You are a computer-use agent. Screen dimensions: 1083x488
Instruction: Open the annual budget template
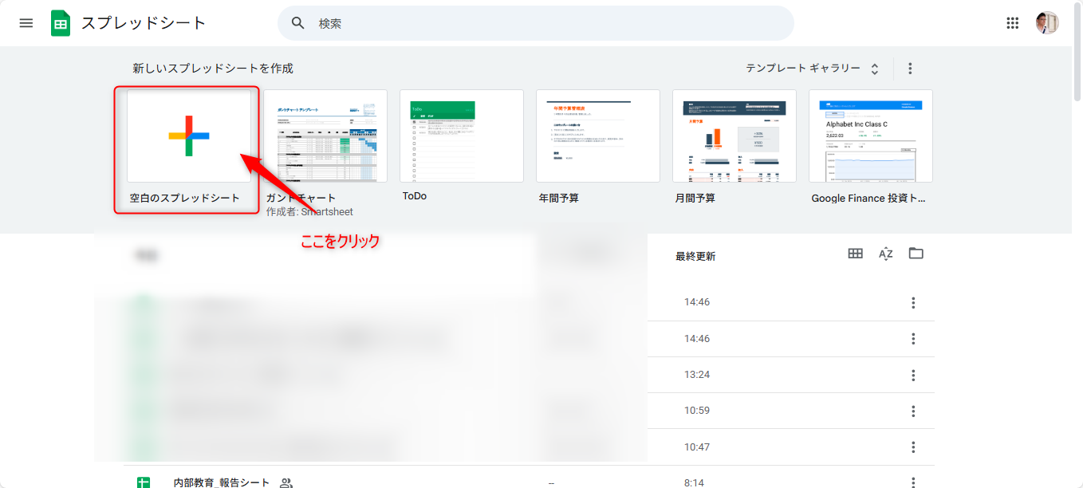pyautogui.click(x=597, y=136)
